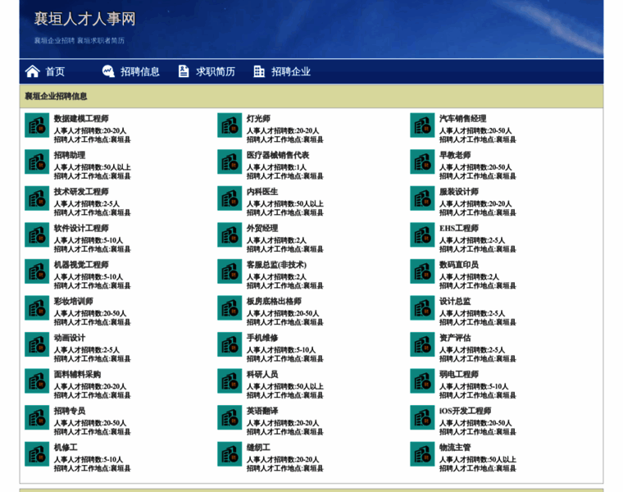Click the icon beside 数据建模工程师
The height and width of the screenshot is (492, 623).
coord(37,125)
